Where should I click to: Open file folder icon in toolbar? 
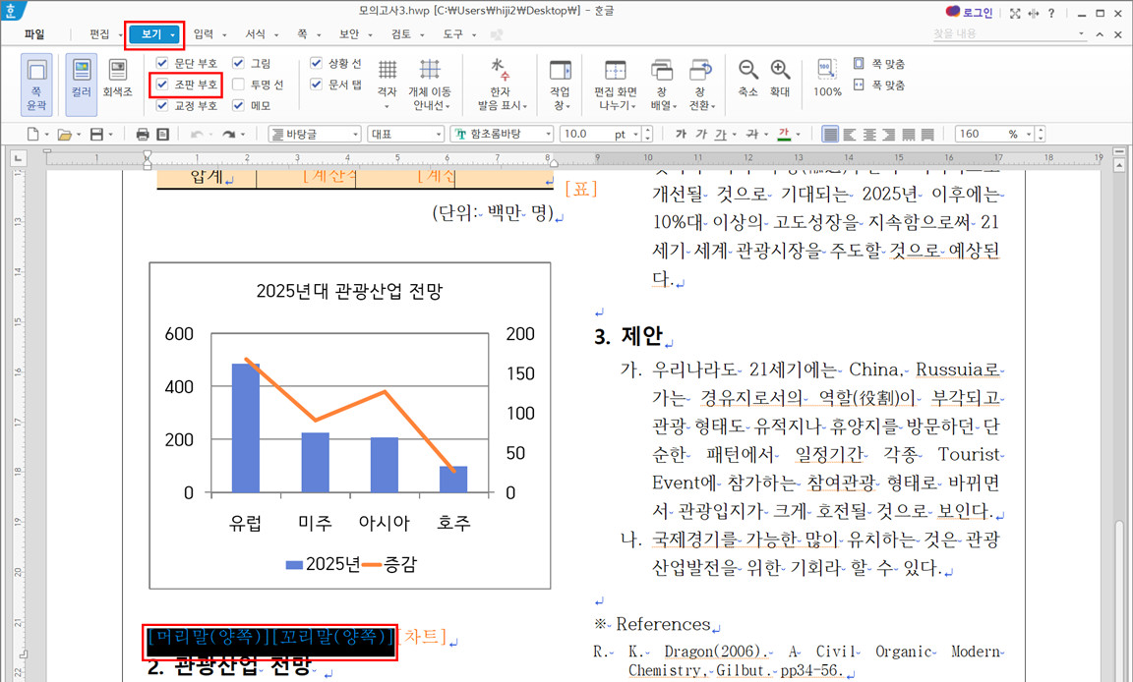pos(64,134)
